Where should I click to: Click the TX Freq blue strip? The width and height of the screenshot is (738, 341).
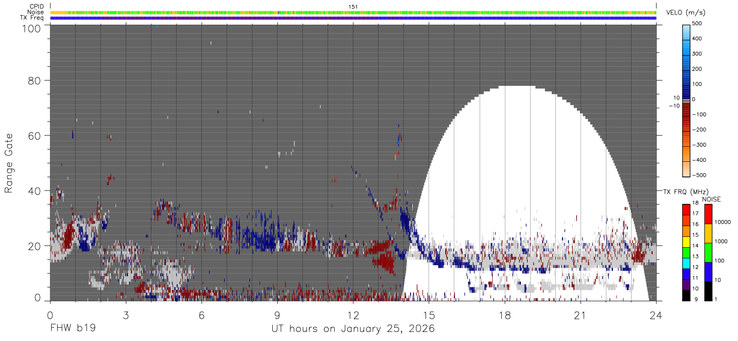coord(353,18)
